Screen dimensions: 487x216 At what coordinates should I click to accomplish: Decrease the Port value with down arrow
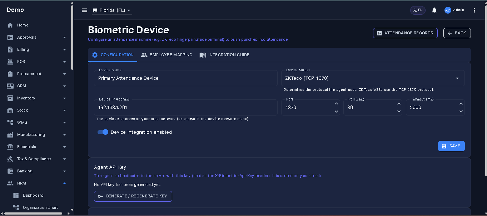tap(336, 111)
